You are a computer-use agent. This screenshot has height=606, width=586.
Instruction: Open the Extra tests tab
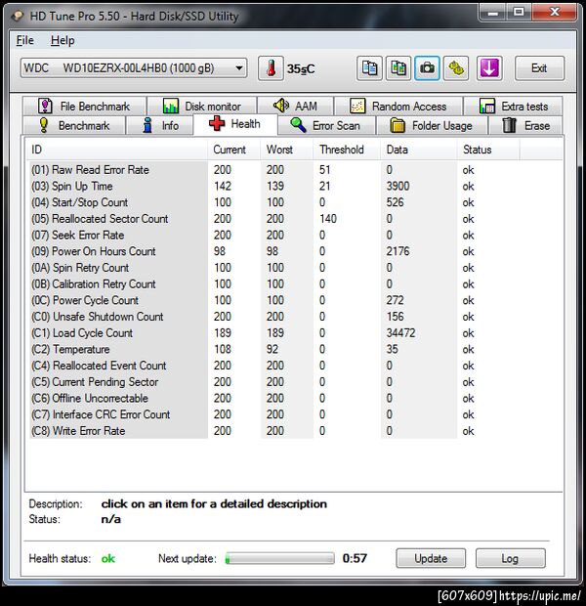coord(513,106)
